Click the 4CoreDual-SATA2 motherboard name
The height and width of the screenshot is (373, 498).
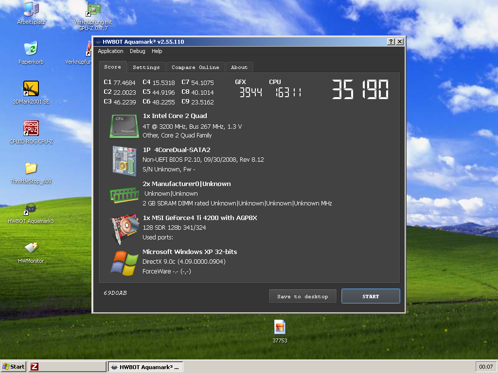click(x=182, y=150)
